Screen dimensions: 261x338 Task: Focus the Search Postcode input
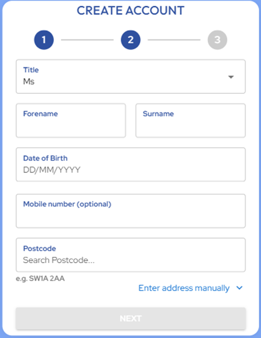click(59, 260)
